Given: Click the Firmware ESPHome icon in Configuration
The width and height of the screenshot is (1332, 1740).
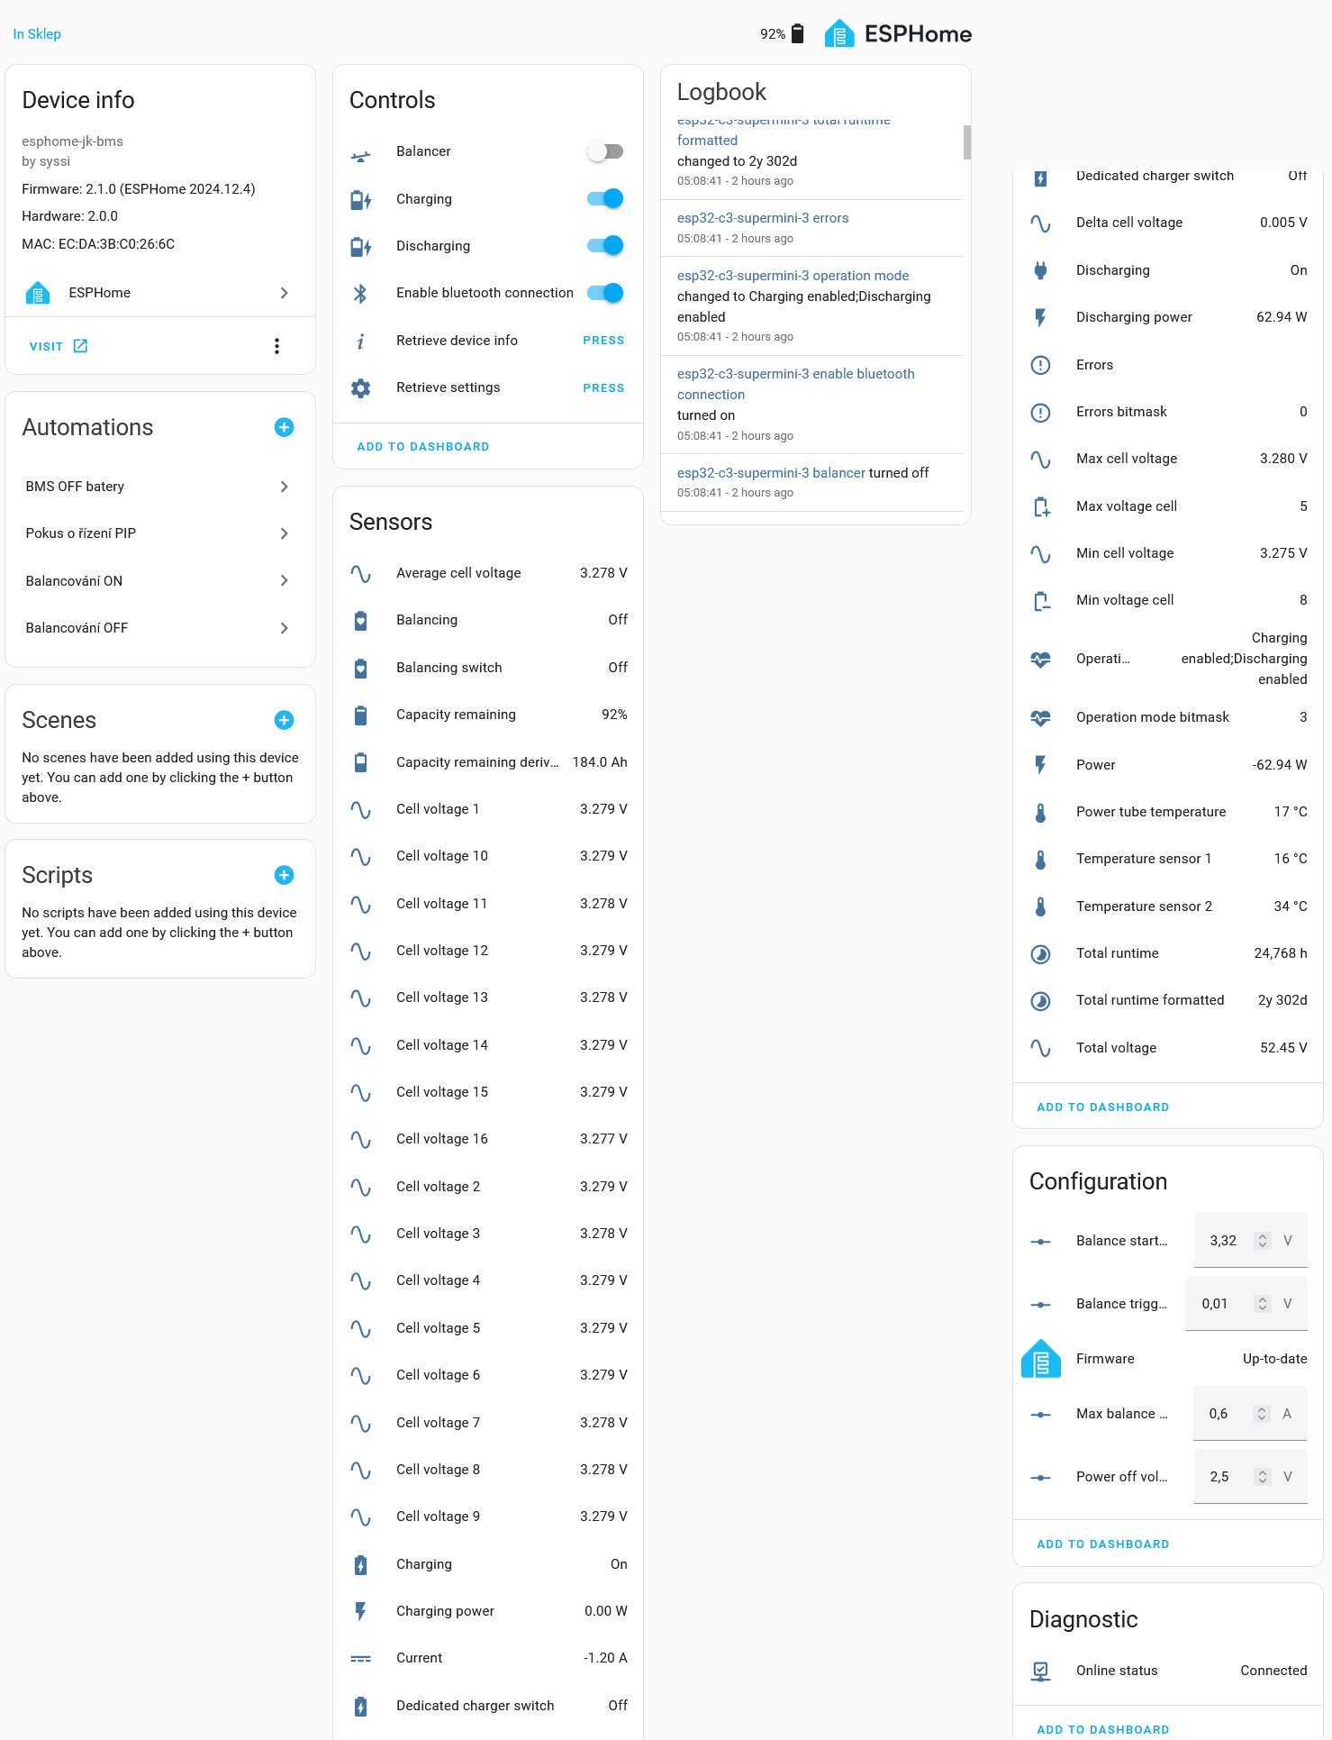Looking at the screenshot, I should pyautogui.click(x=1040, y=1359).
